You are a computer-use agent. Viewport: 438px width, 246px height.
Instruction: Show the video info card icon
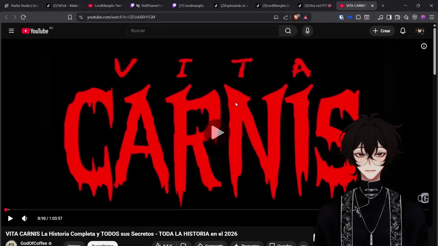(x=424, y=46)
